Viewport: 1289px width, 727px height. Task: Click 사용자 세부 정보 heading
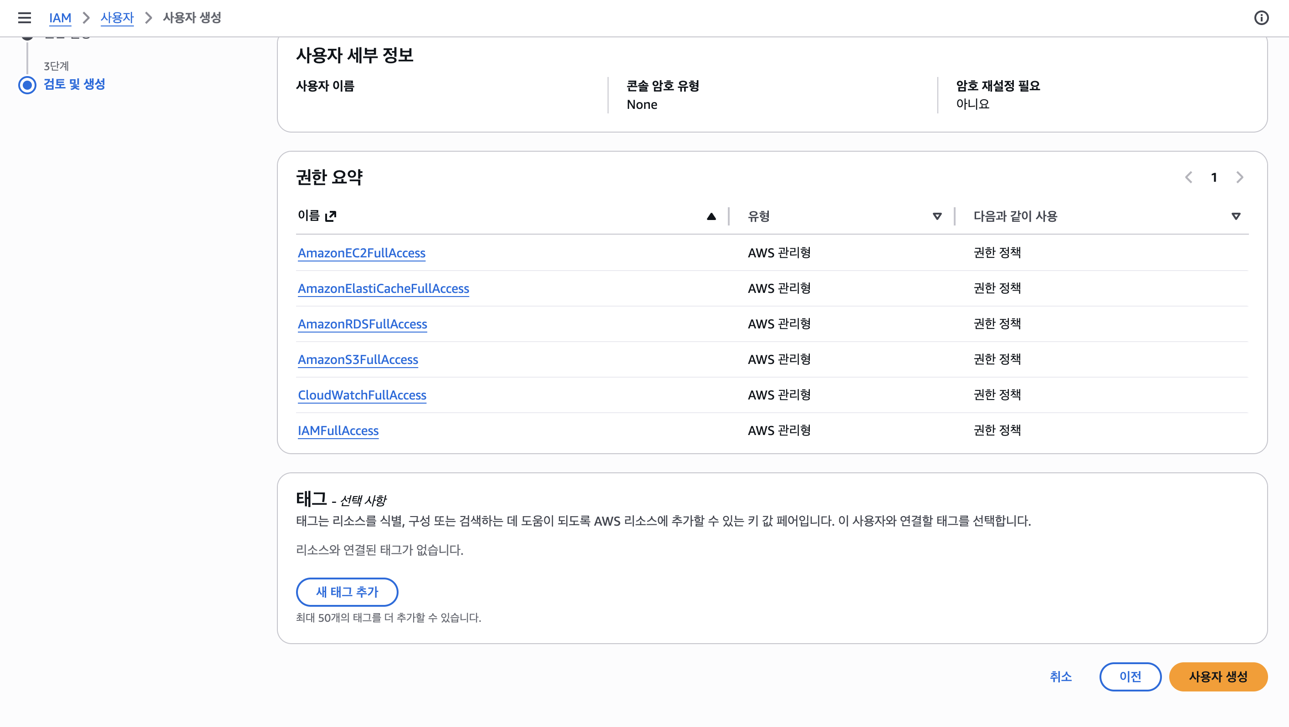pyautogui.click(x=355, y=55)
